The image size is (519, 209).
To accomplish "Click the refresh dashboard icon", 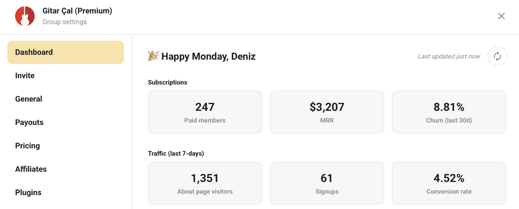I will [x=497, y=56].
